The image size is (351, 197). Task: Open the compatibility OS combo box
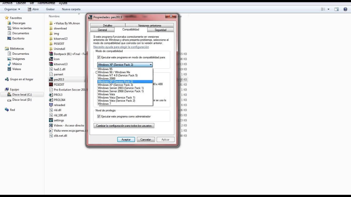pos(125,65)
